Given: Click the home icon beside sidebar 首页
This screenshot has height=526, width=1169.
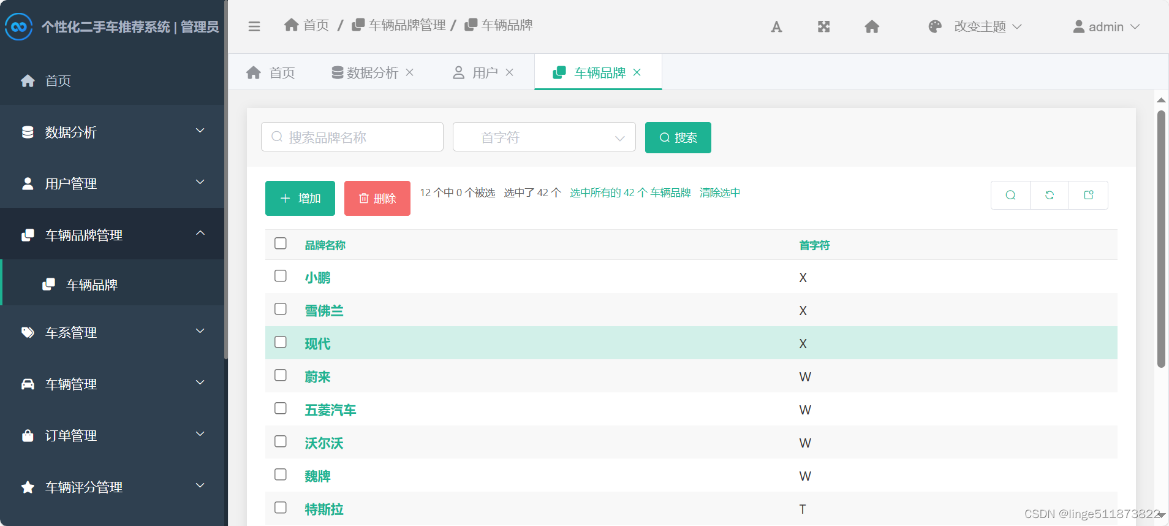Looking at the screenshot, I should [x=28, y=80].
